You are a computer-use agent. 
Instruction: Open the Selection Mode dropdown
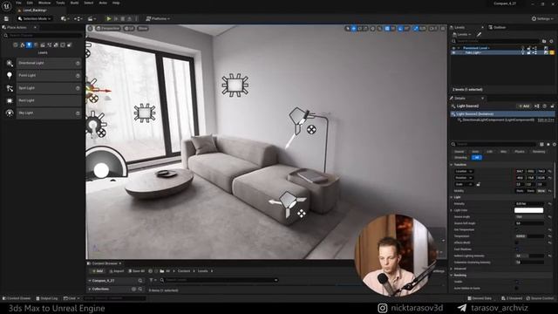click(34, 18)
